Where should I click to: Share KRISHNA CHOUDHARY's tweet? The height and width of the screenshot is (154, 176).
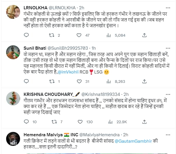(145, 122)
